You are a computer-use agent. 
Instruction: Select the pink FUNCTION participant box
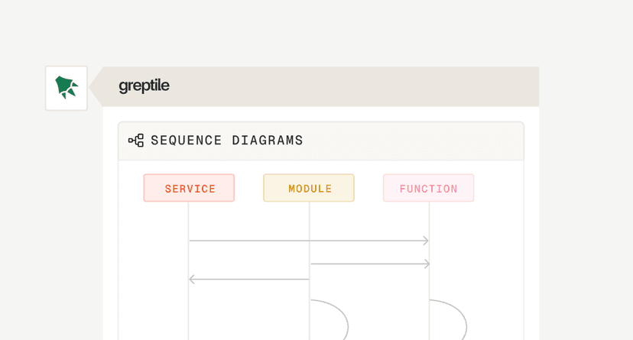(x=428, y=188)
